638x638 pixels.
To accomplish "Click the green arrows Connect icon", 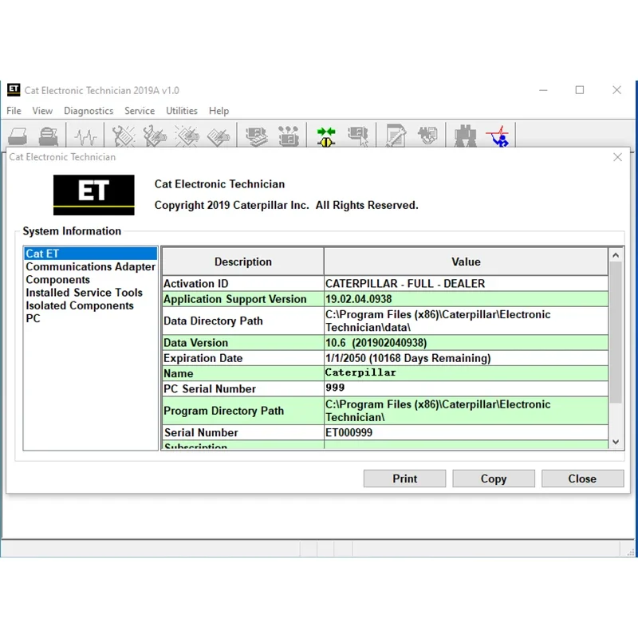I will click(x=326, y=136).
